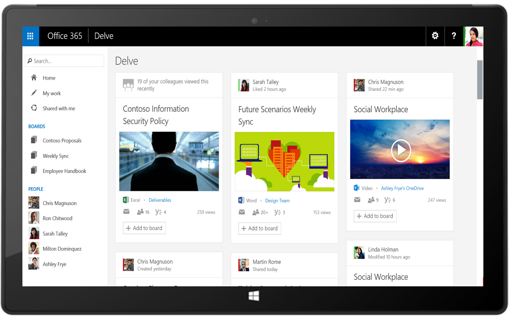Open the Office 365 app launcher
Image resolution: width=509 pixels, height=317 pixels.
(30, 36)
